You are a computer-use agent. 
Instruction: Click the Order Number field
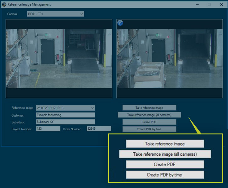99,129
